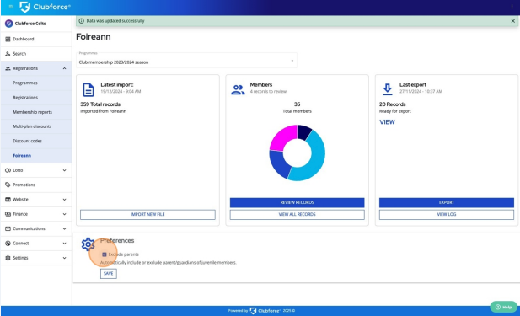Click the Settings gear icon in sidebar
520x316 pixels.
(x=8, y=258)
